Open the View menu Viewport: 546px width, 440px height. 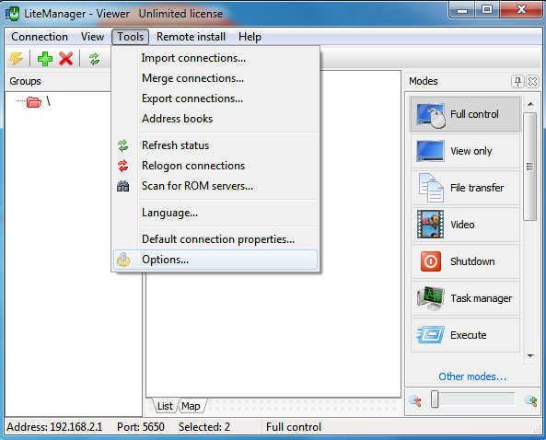click(92, 37)
